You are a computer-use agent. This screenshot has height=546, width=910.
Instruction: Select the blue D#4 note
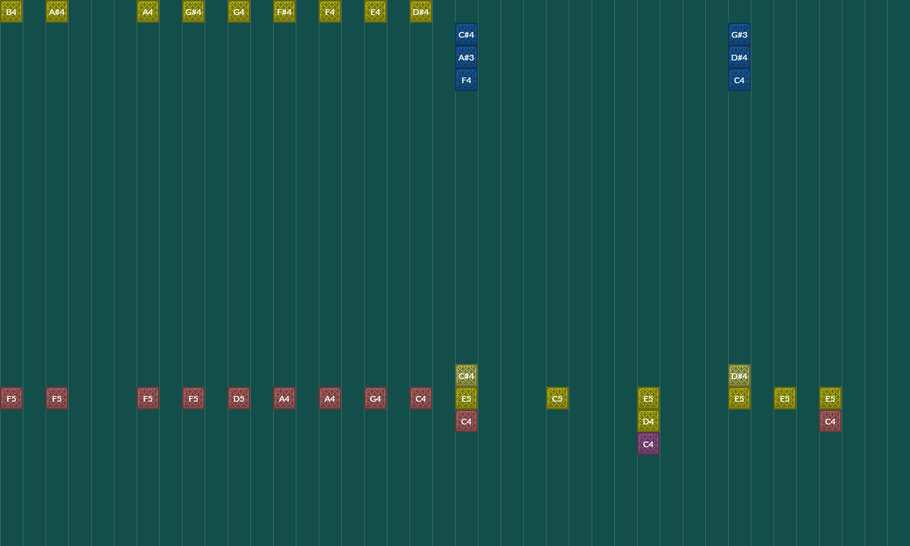point(739,57)
